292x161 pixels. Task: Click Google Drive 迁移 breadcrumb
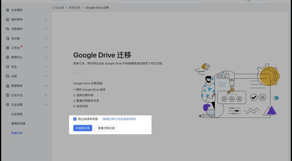(x=97, y=8)
